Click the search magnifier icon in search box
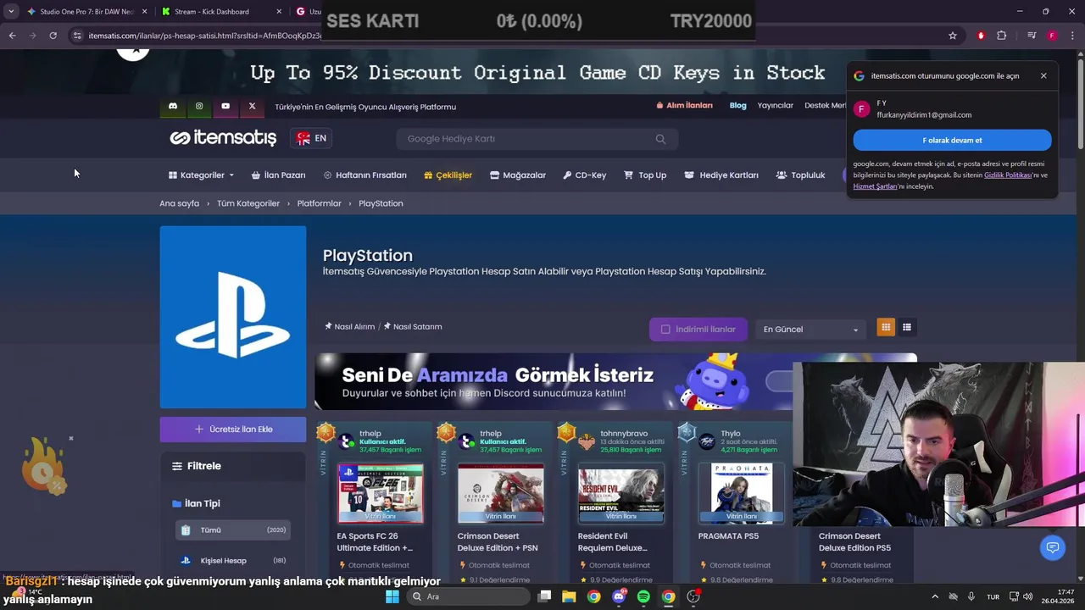 660,139
